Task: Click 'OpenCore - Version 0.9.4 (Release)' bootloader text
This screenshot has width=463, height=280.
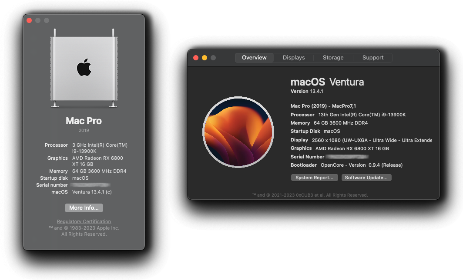Action: (x=362, y=165)
